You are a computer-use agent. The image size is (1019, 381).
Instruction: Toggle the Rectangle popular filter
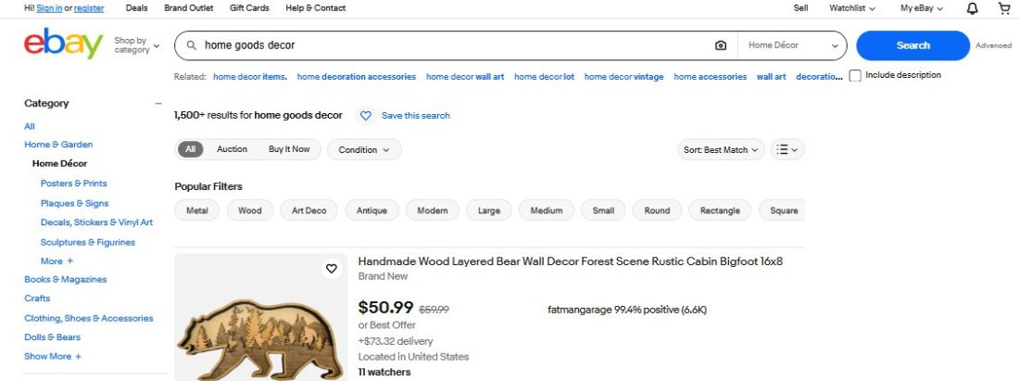720,210
